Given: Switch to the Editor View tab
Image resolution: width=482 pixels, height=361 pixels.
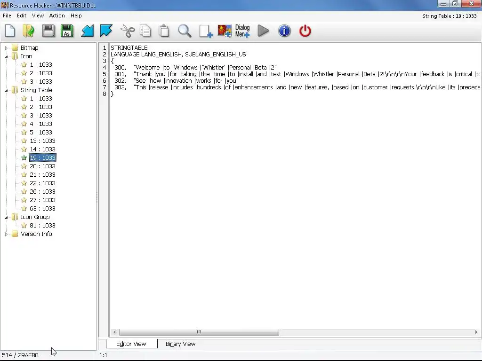Looking at the screenshot, I should 131,344.
